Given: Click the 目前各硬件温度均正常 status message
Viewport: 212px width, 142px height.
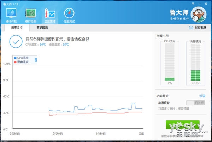Looking at the screenshot, I should pos(57,39).
